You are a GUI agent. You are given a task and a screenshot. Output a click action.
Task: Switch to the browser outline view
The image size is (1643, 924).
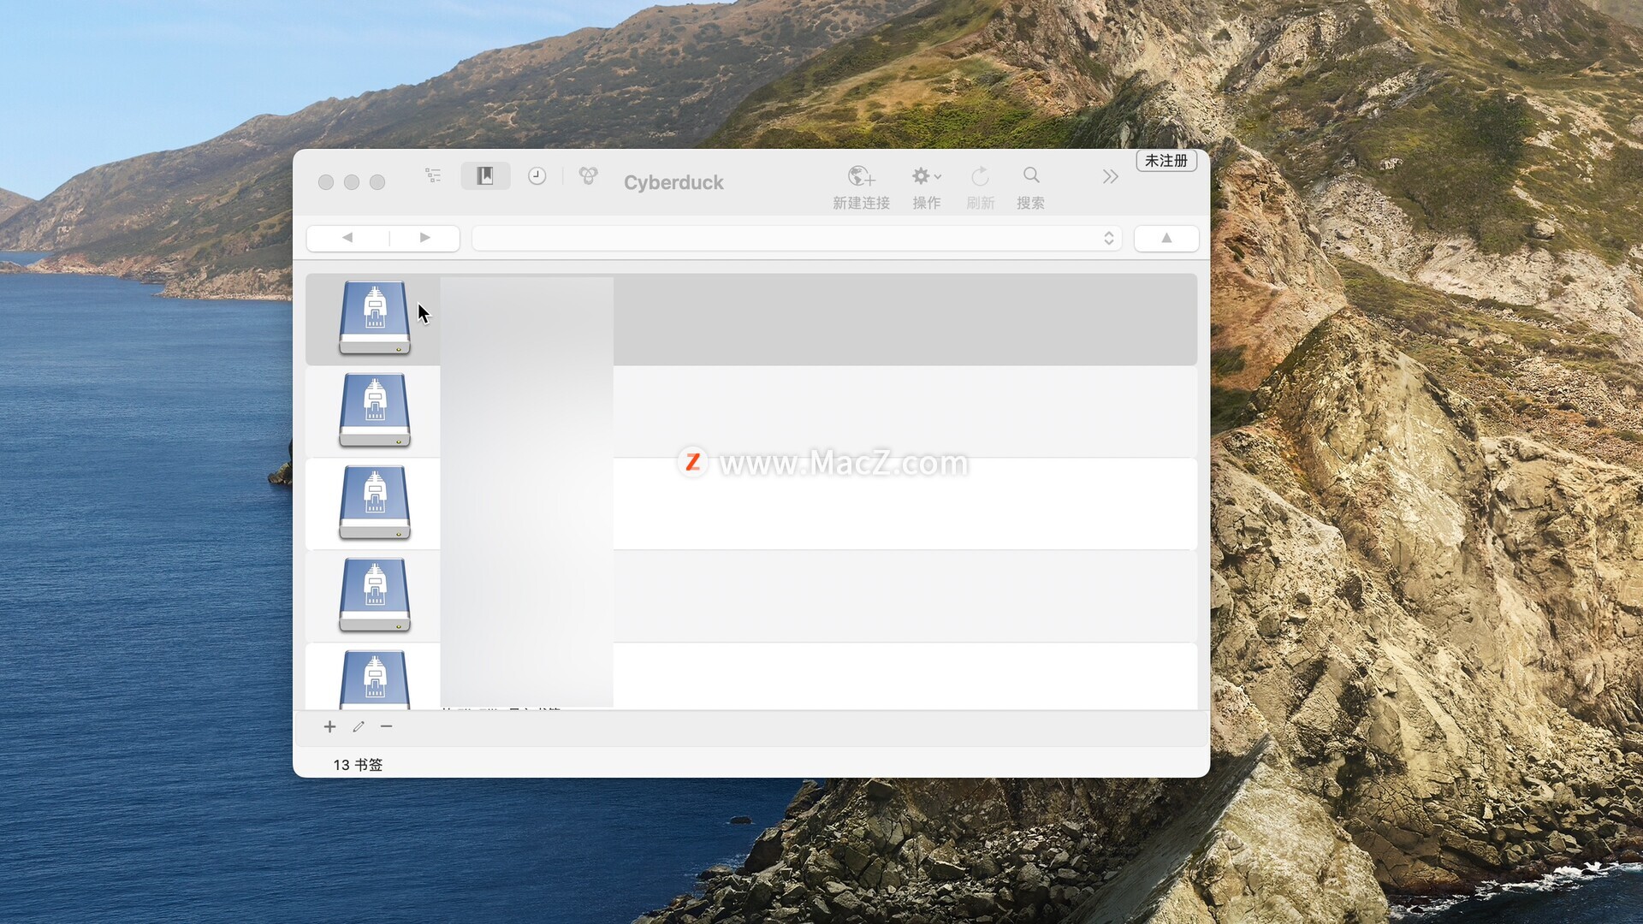[433, 175]
